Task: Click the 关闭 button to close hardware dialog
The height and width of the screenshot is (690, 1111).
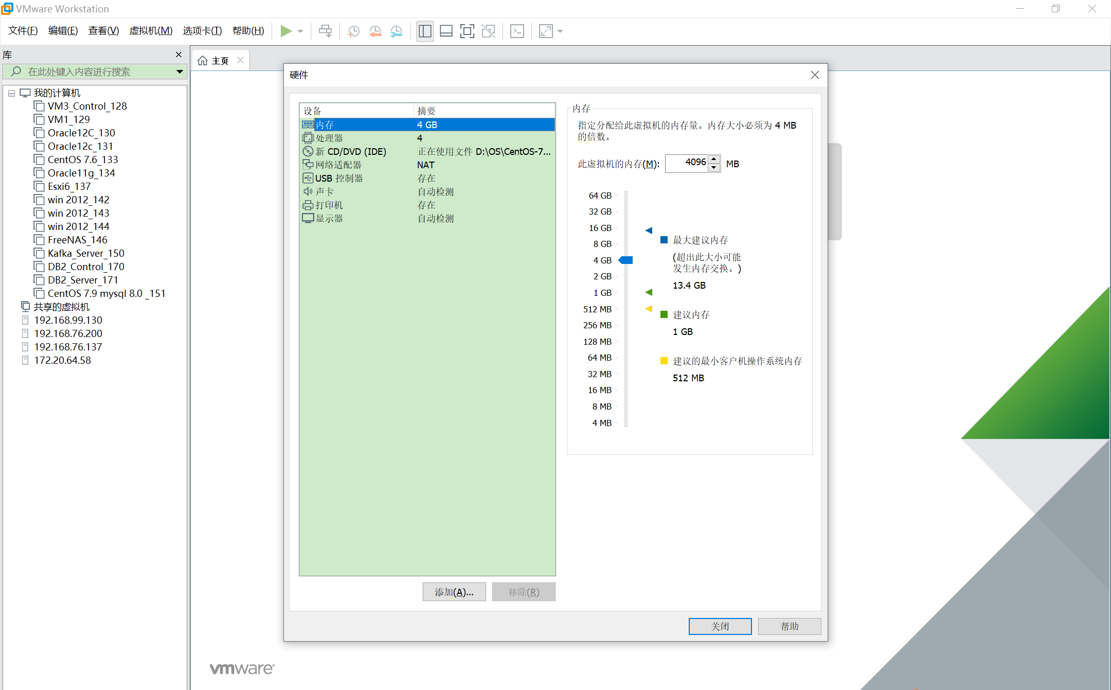Action: pyautogui.click(x=720, y=626)
